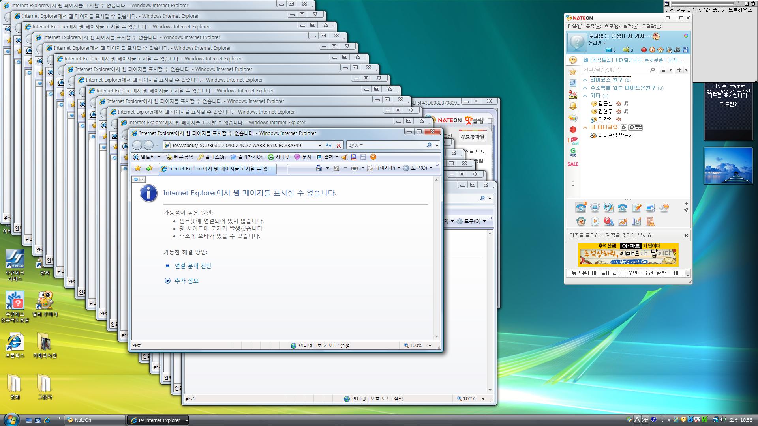758x426 pixels.
Task: Click the IE refresh button beside address bar
Action: 328,145
